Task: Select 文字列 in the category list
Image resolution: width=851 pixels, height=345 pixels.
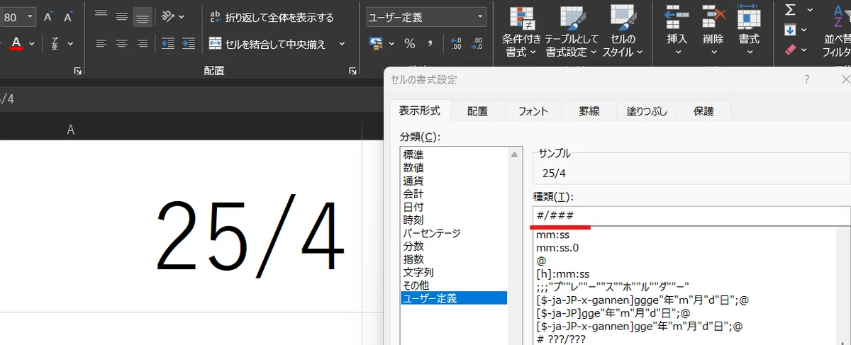Action: 454,272
